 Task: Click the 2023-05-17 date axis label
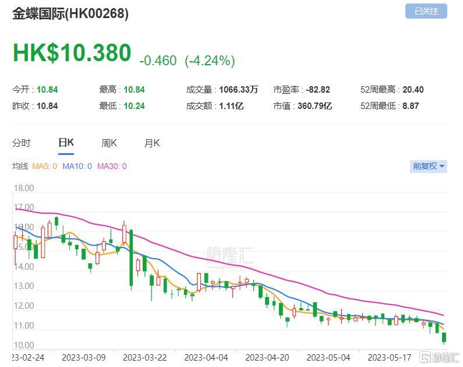coord(390,358)
